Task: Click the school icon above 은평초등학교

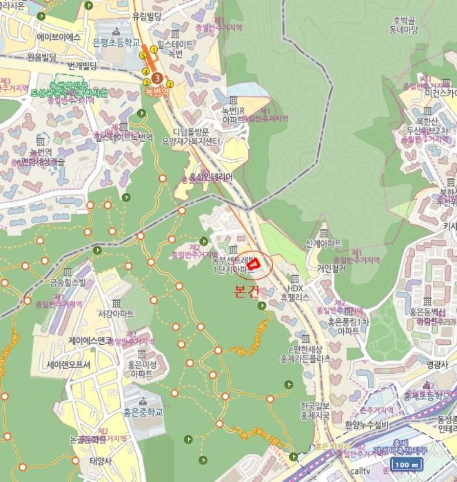Action: tap(116, 30)
